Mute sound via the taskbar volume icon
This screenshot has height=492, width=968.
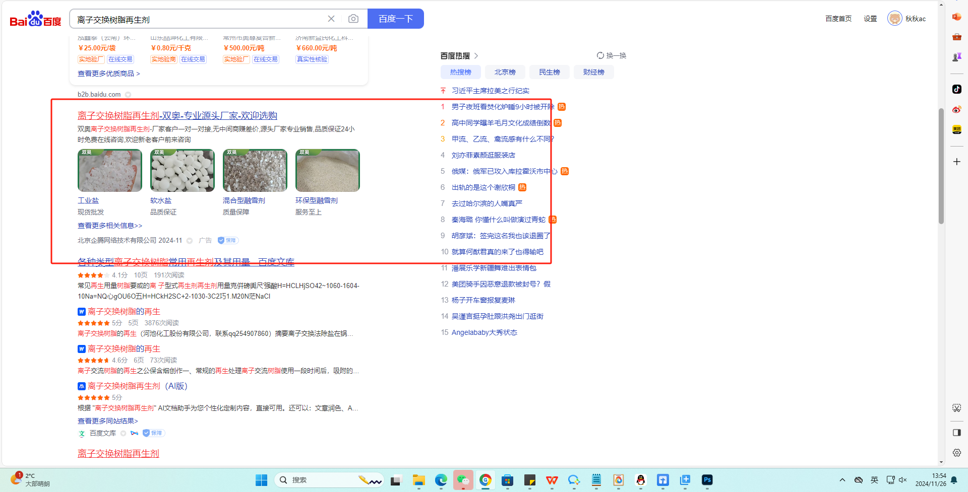[x=903, y=480]
